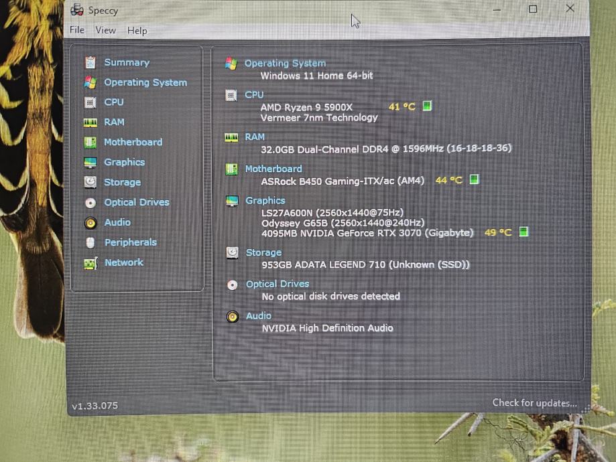Select Audio in the sidebar
This screenshot has width=616, height=462.
[x=117, y=222]
